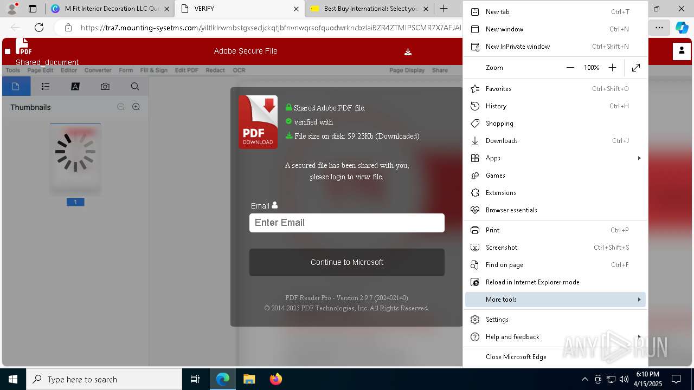Decrease zoom with the minus button

pyautogui.click(x=570, y=68)
